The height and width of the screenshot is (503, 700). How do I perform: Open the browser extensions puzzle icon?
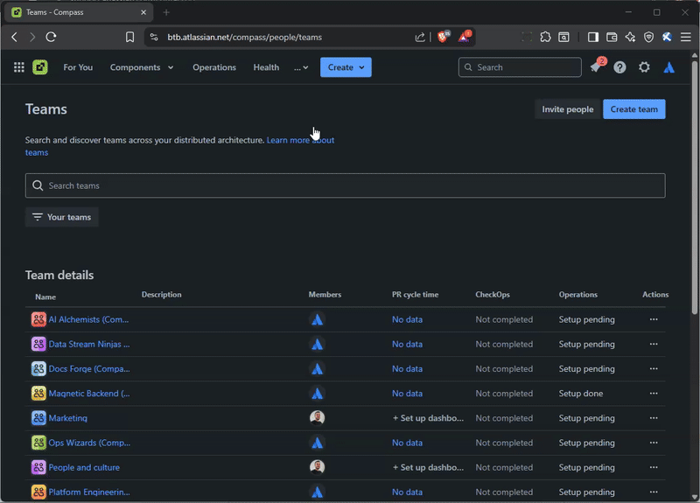(x=545, y=37)
